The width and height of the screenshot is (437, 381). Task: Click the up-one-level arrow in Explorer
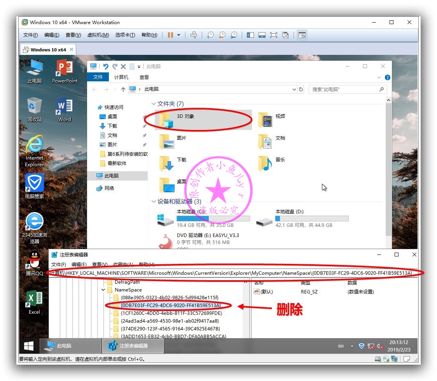[x=123, y=89]
